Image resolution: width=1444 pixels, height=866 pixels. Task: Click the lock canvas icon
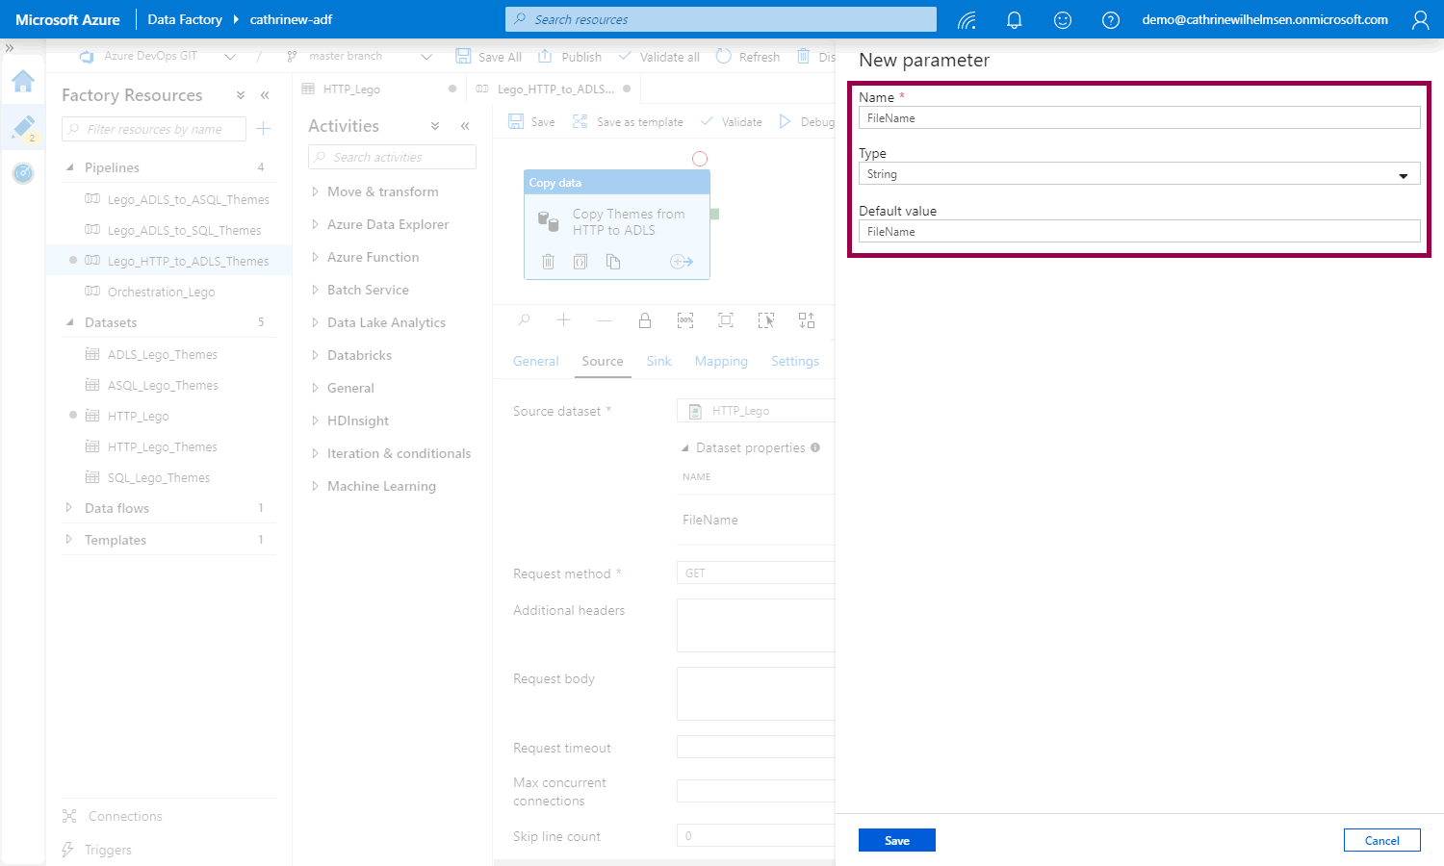(645, 320)
